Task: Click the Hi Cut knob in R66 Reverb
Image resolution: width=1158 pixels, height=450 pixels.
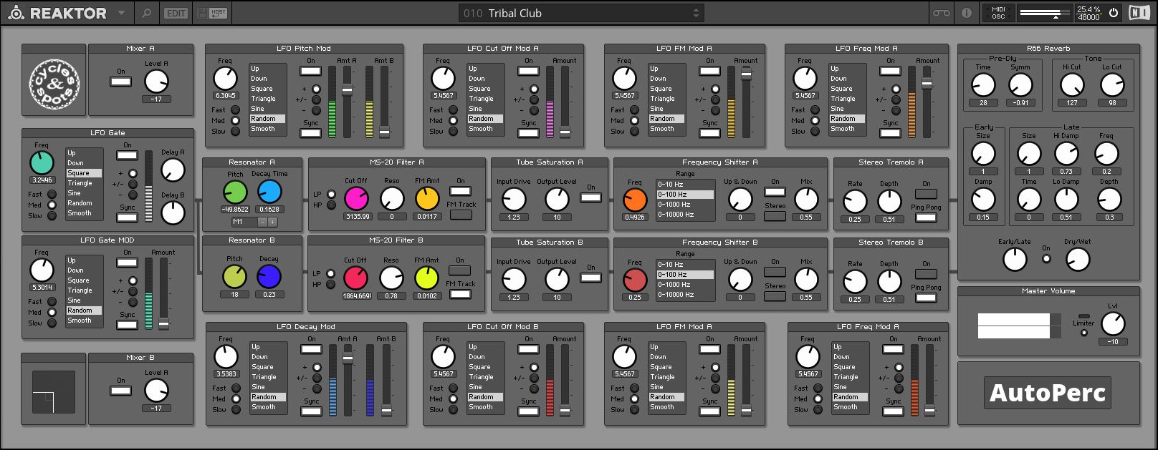Action: [x=1072, y=85]
